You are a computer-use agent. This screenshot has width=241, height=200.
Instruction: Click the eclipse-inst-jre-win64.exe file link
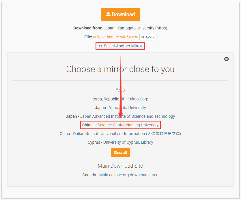115,37
